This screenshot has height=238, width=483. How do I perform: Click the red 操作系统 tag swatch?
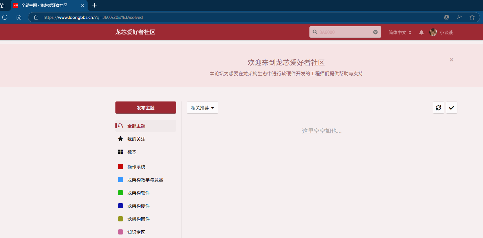click(x=121, y=167)
